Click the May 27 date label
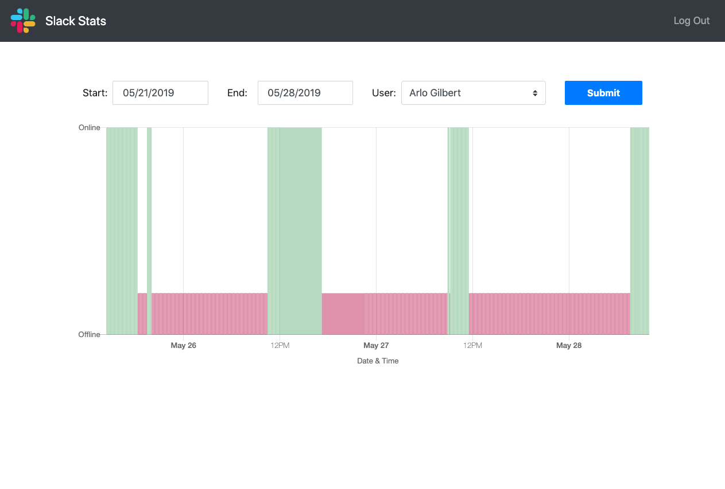Viewport: 725px width, 489px height. tap(376, 345)
